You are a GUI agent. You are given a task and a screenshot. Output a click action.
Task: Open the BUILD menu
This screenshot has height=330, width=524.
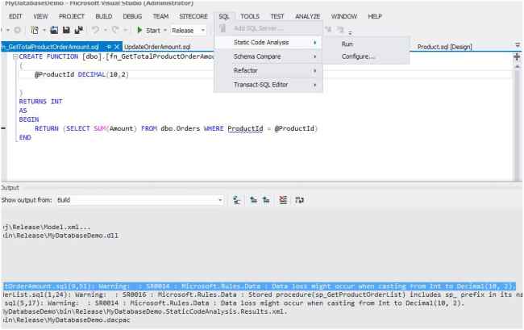click(x=104, y=16)
